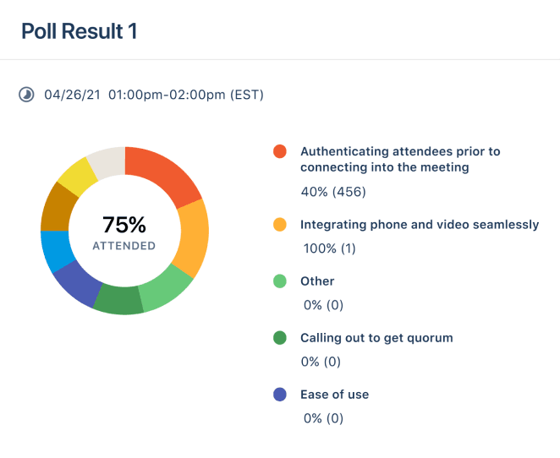Click the clock icon beside the date

[x=26, y=95]
